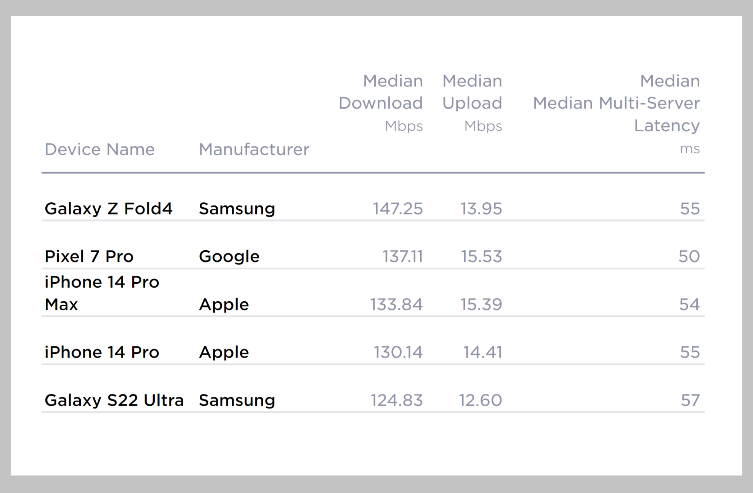The width and height of the screenshot is (753, 493).
Task: Click the Median Multi-Server Latency header
Action: point(616,103)
